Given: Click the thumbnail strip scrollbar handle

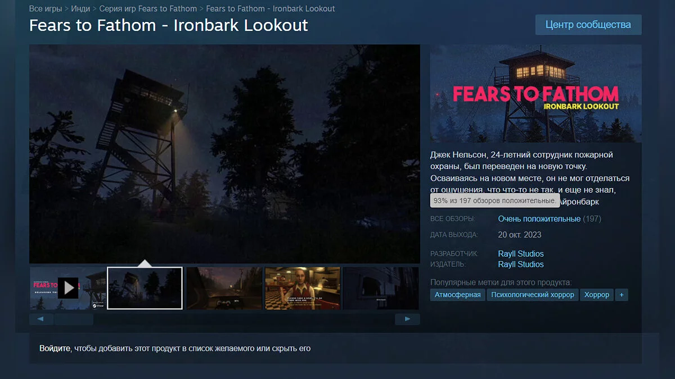Looking at the screenshot, I should pyautogui.click(x=74, y=319).
